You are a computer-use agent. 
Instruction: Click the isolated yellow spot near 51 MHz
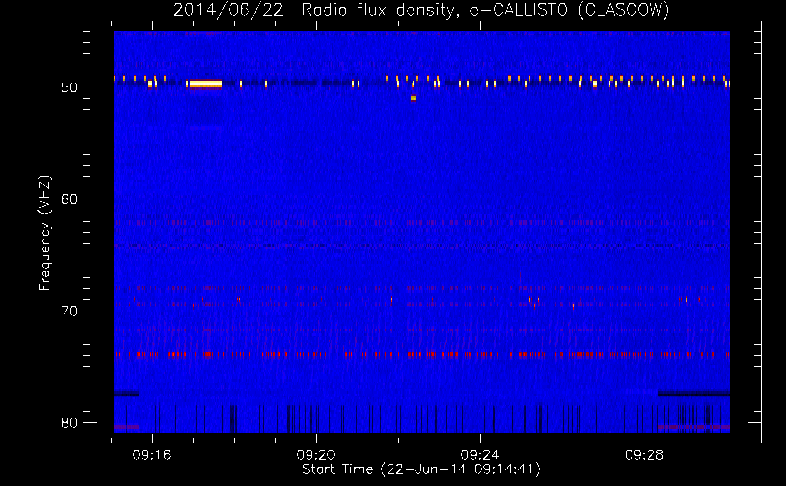pos(413,98)
